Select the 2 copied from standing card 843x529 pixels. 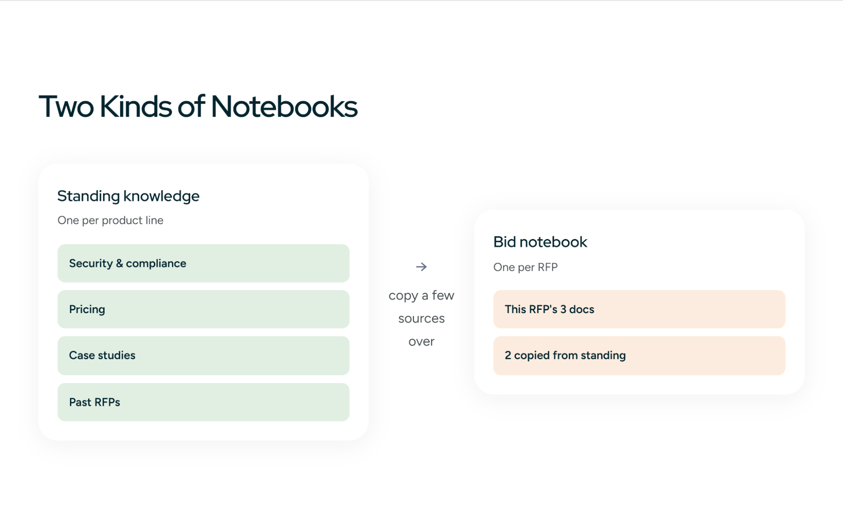coord(639,355)
